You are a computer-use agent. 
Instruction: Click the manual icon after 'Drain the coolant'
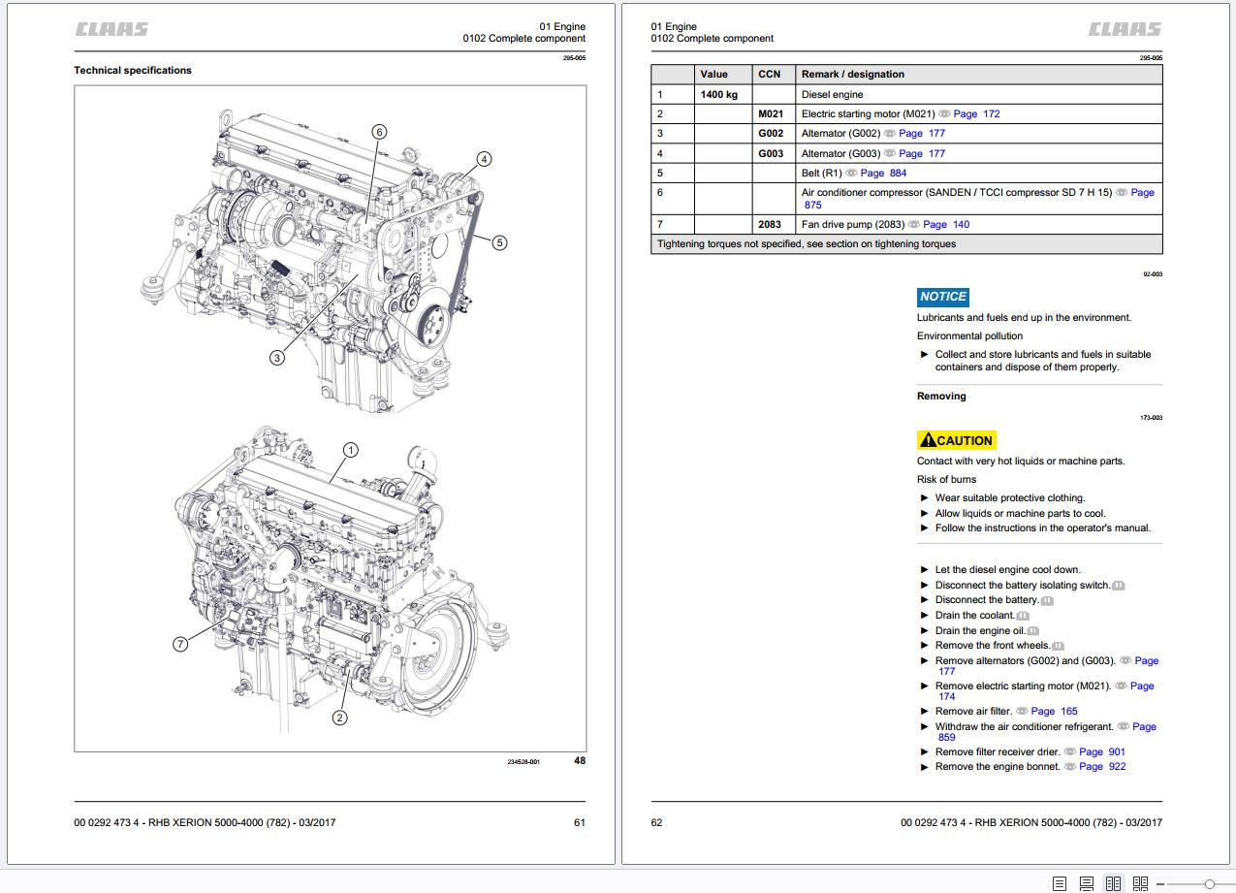pyautogui.click(x=1023, y=616)
